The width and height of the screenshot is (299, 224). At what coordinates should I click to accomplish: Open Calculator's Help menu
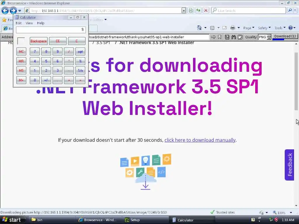[x=41, y=23]
